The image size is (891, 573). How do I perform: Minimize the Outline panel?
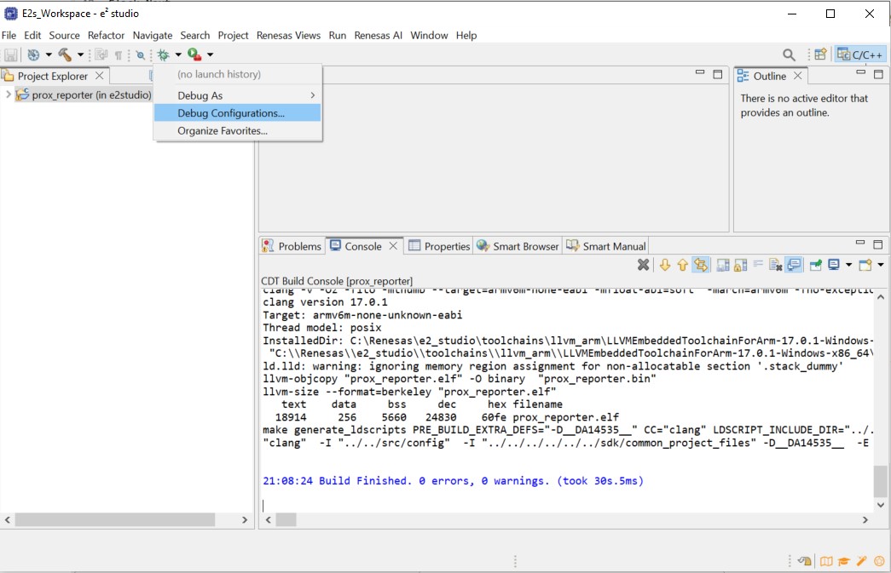click(861, 72)
